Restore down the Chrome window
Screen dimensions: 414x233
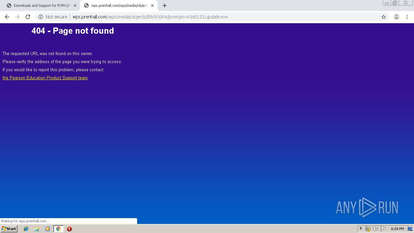click(x=395, y=3)
